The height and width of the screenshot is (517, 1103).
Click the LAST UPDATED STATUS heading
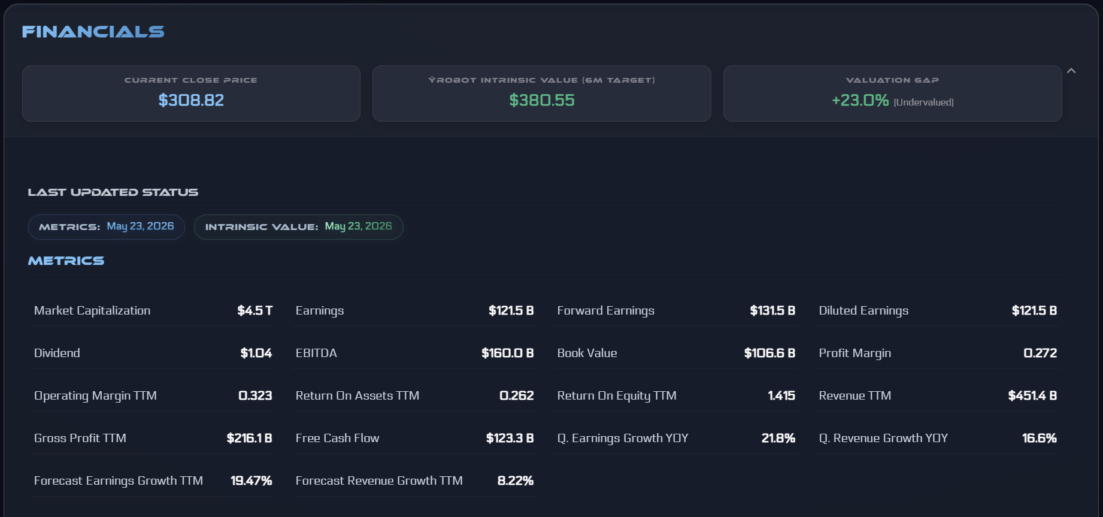tap(113, 192)
